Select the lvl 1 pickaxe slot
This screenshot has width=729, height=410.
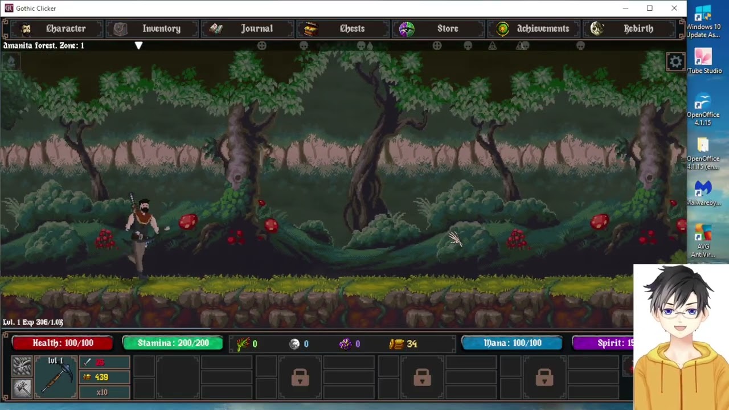coord(55,377)
